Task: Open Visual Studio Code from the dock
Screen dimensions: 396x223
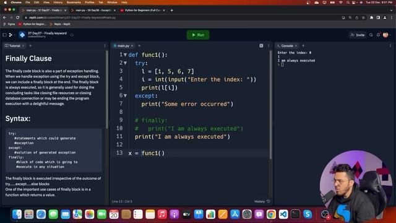Action: point(283,214)
